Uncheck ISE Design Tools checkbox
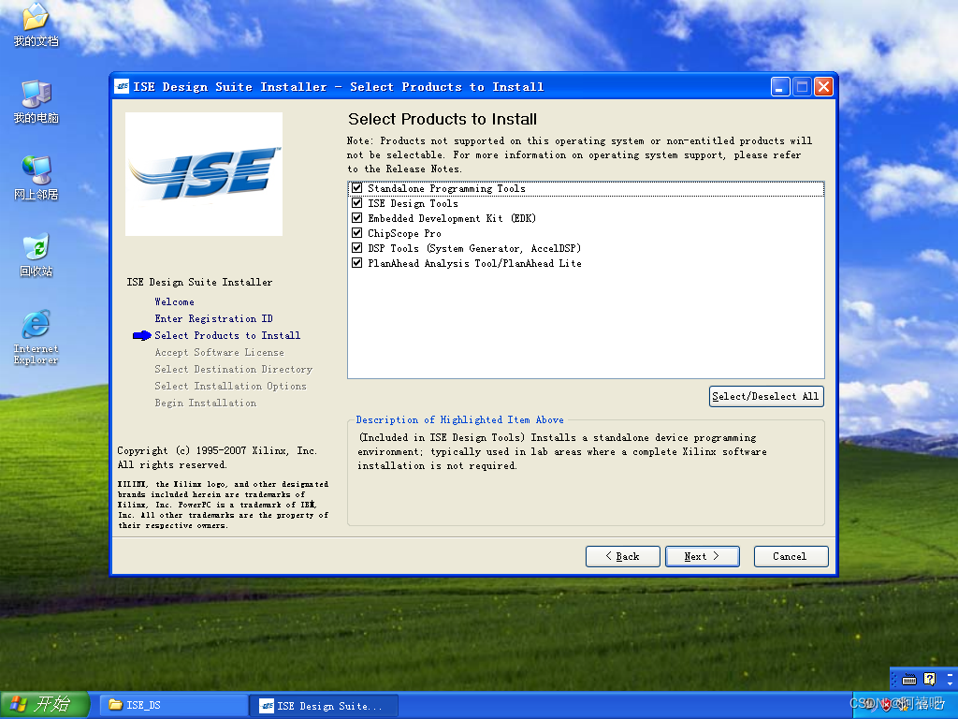Viewport: 958px width, 719px height. [x=356, y=203]
